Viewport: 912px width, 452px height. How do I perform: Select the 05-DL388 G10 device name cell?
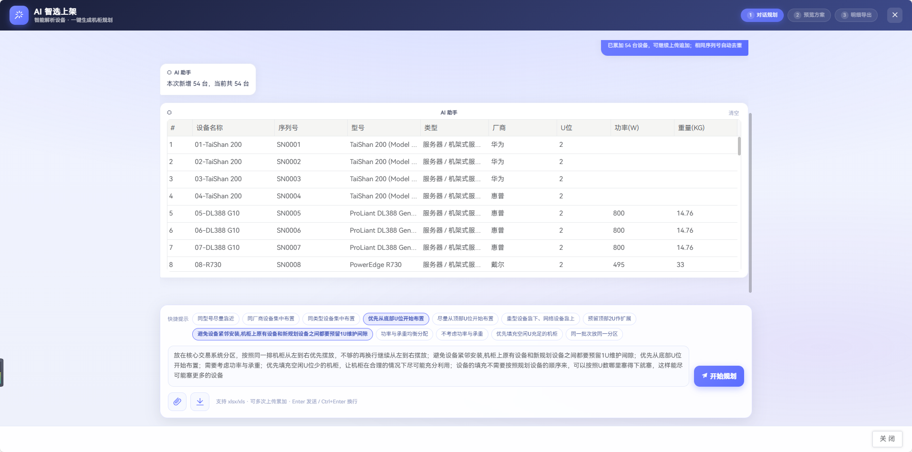pos(217,213)
